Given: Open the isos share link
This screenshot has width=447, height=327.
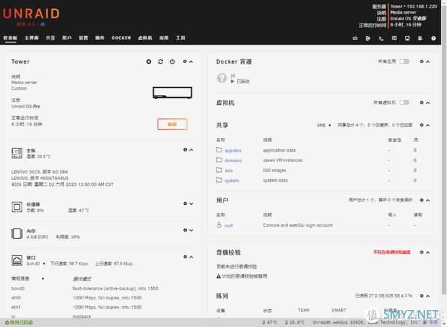Looking at the screenshot, I should pos(229,171).
